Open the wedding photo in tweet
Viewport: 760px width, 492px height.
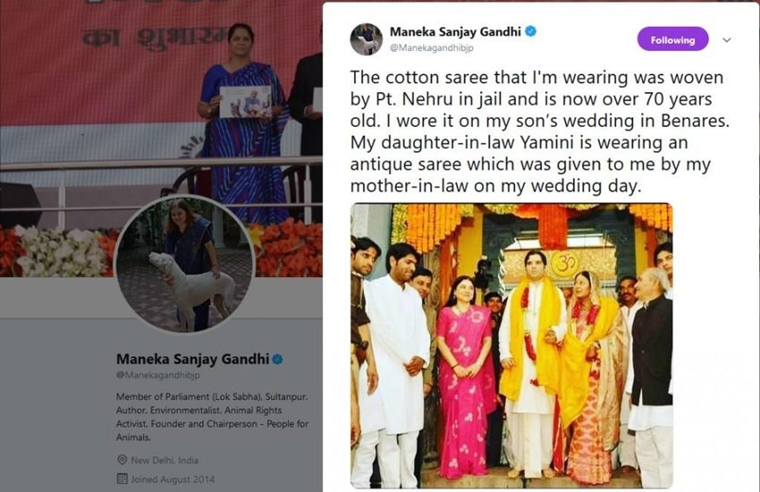pyautogui.click(x=511, y=345)
